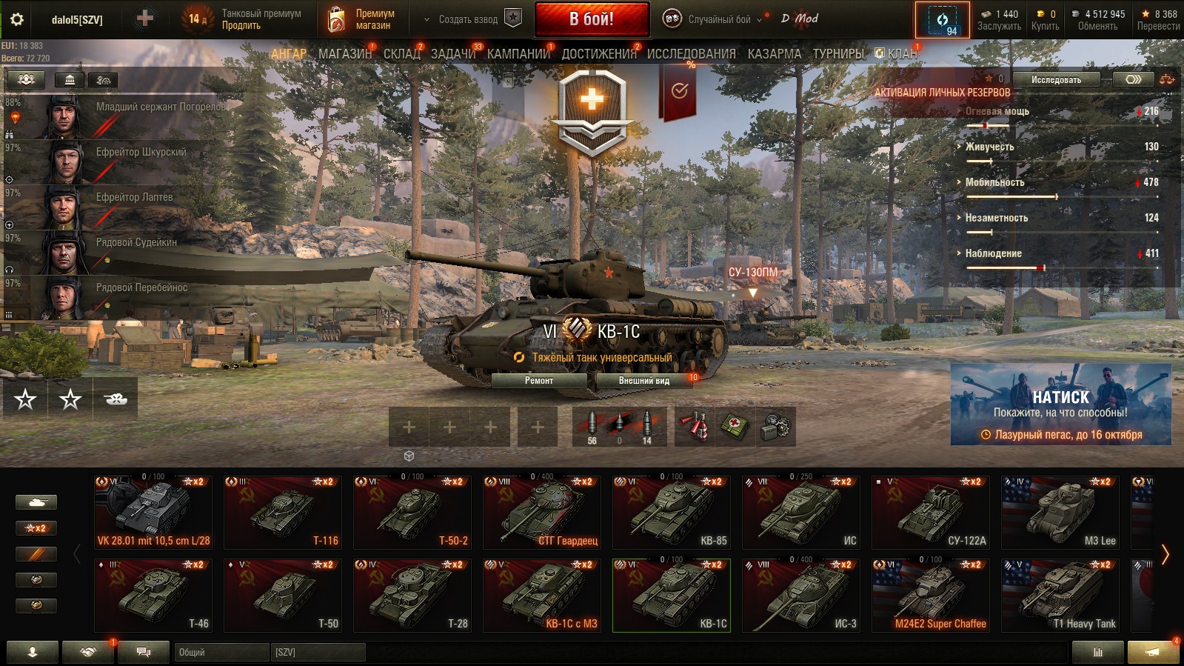Switch to the ИССЛЕДОВАНИЯ tab

tap(692, 54)
